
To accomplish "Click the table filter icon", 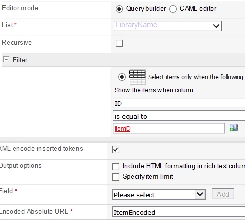I will pyautogui.click(x=137, y=77).
